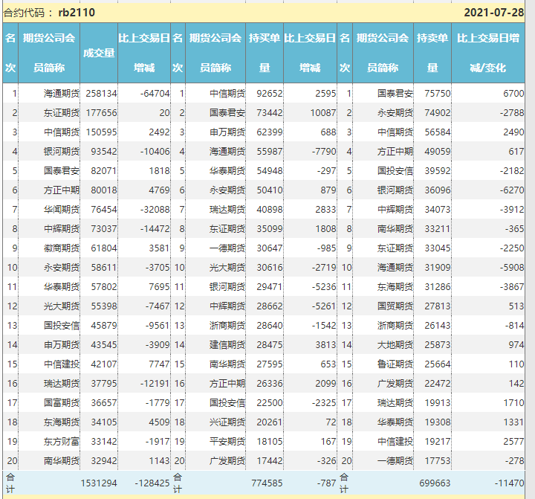This screenshot has width=535, height=499.
Task: Select 华泰期货 with long position 54948
Action: point(227,171)
